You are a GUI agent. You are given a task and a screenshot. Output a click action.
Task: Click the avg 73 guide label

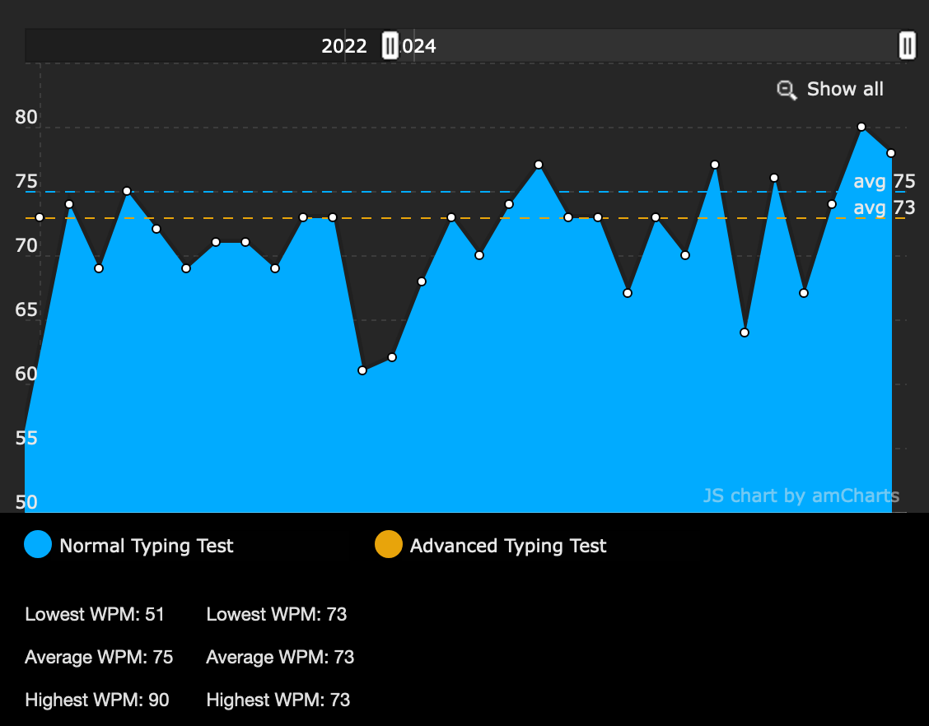pyautogui.click(x=884, y=208)
